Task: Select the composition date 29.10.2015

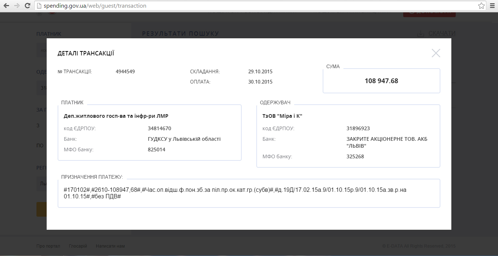Action: click(260, 71)
